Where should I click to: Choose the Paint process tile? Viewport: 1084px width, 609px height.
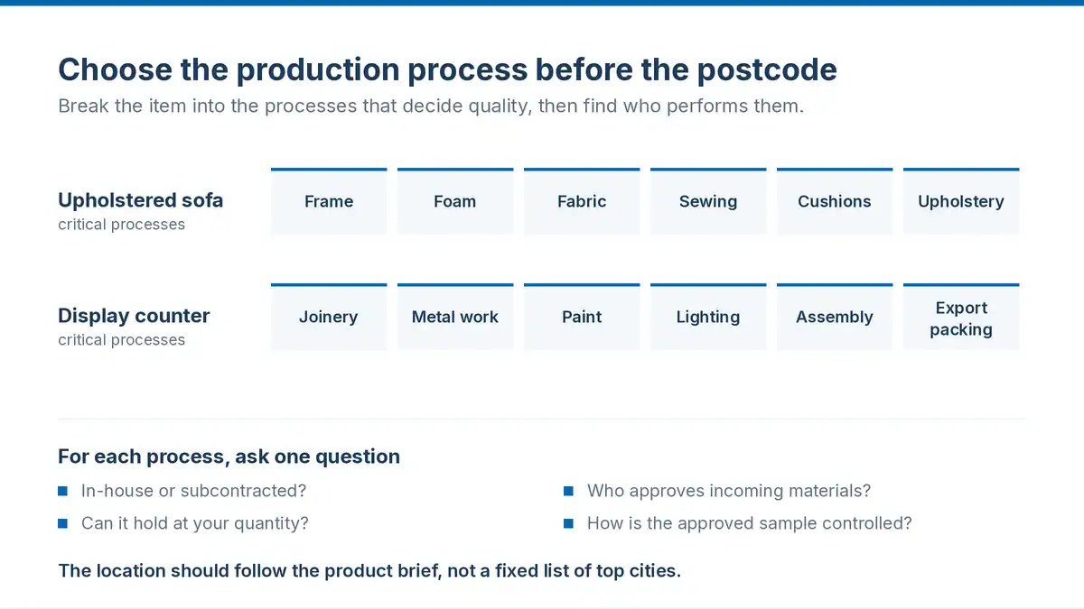582,317
